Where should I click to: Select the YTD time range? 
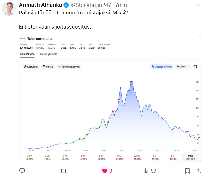[119, 157]
